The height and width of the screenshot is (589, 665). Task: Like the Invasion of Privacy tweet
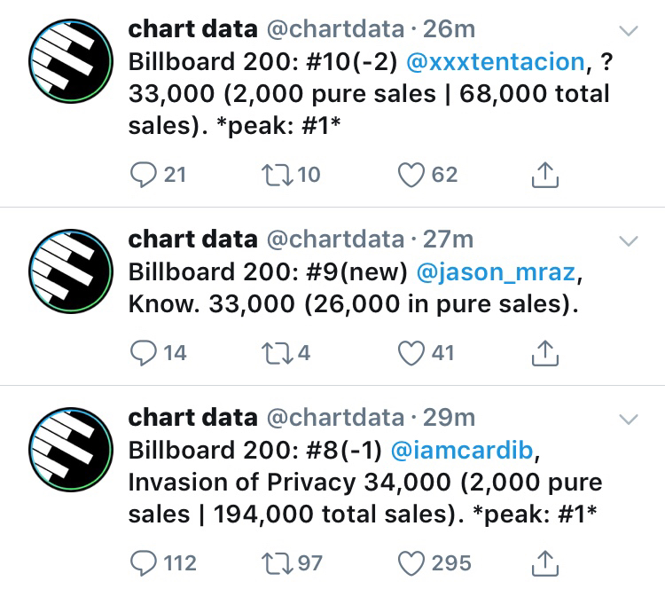tap(411, 562)
